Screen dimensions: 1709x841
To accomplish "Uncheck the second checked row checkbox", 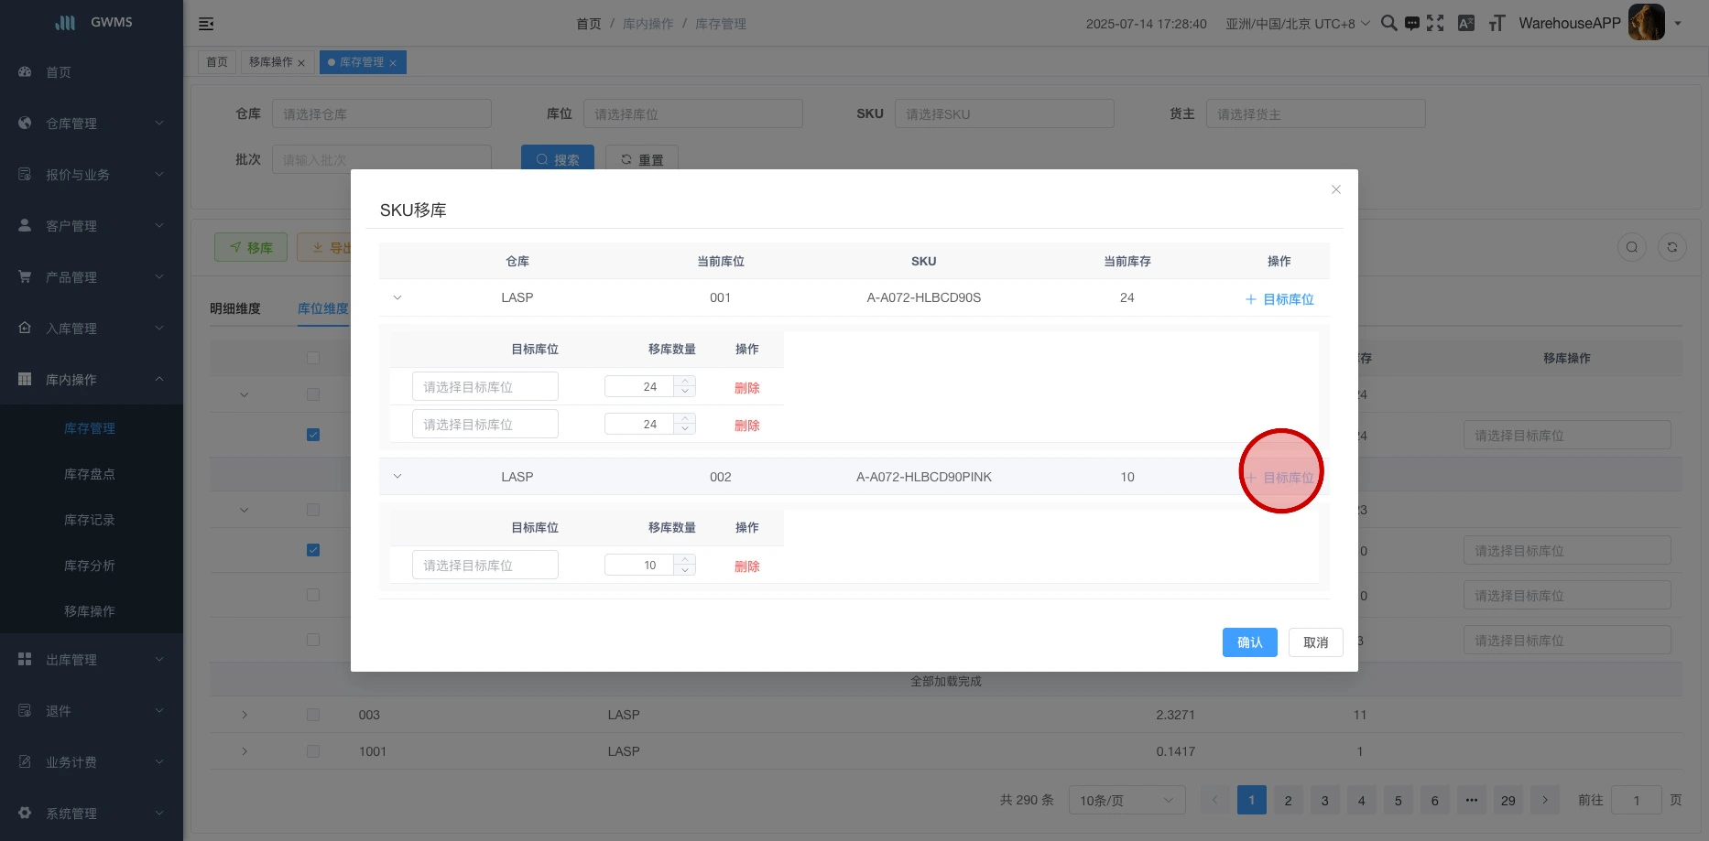I will pyautogui.click(x=313, y=550).
